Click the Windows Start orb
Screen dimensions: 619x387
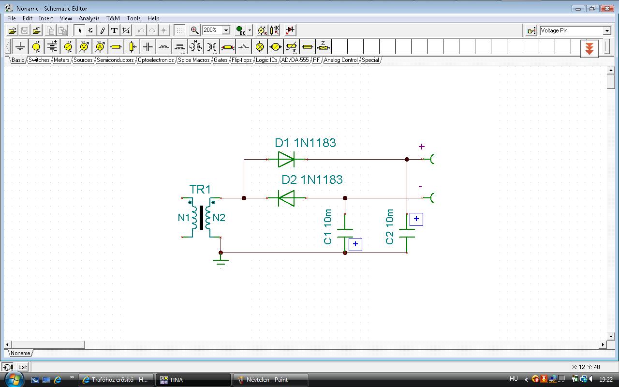(15, 379)
